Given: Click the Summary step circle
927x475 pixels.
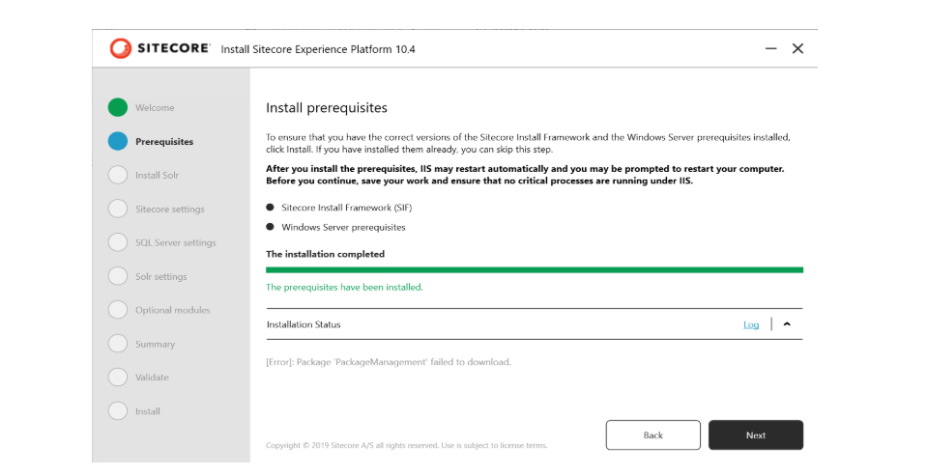Looking at the screenshot, I should 118,344.
